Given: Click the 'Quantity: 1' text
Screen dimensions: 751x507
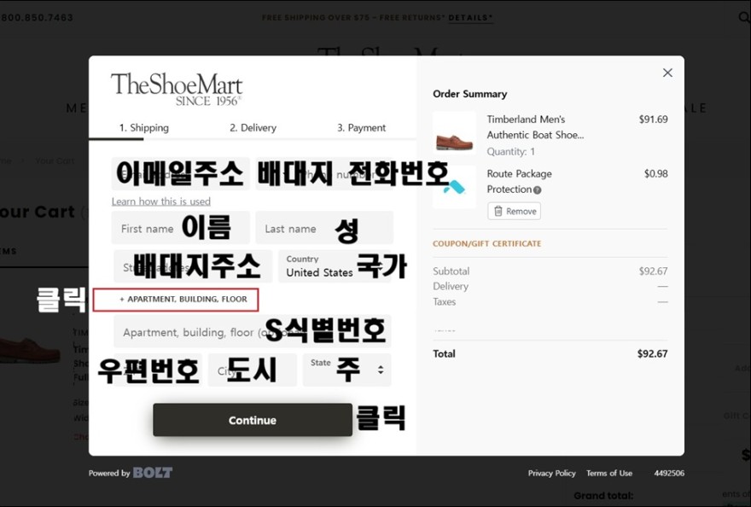Looking at the screenshot, I should (x=511, y=152).
